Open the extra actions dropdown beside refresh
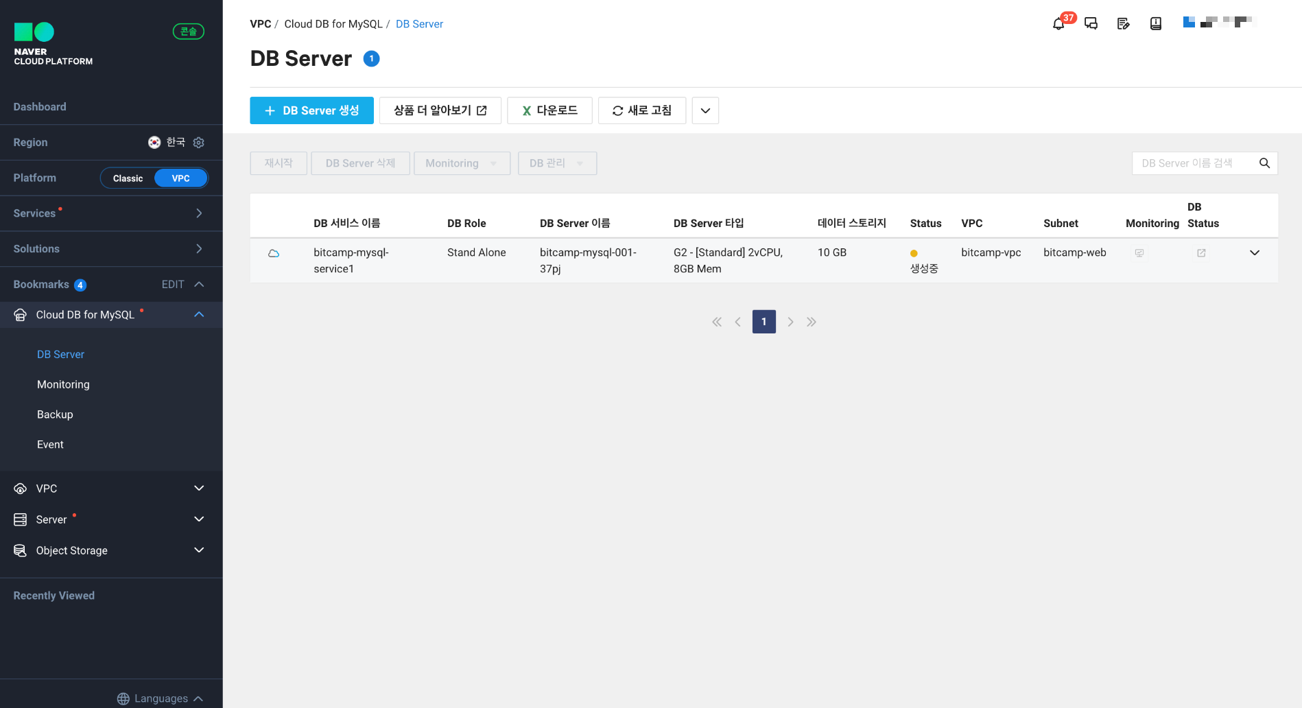Screen dimensions: 1302x708 click(705, 110)
